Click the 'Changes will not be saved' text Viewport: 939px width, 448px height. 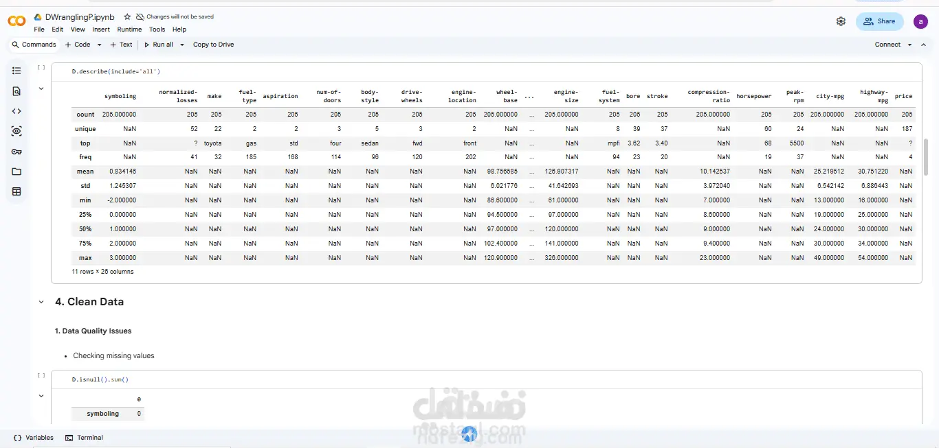(180, 16)
